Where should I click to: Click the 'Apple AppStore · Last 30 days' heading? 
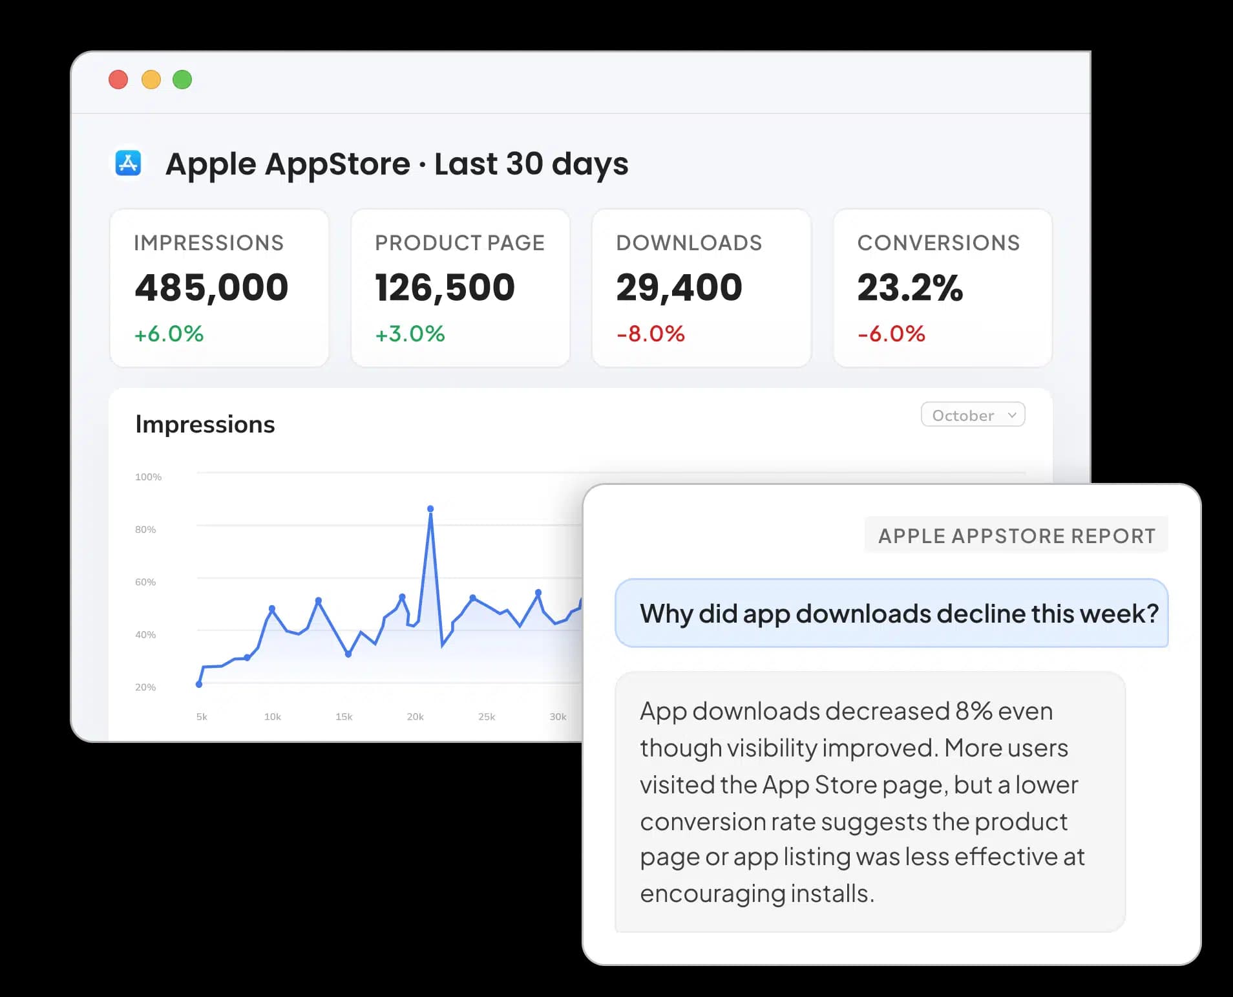click(x=397, y=164)
